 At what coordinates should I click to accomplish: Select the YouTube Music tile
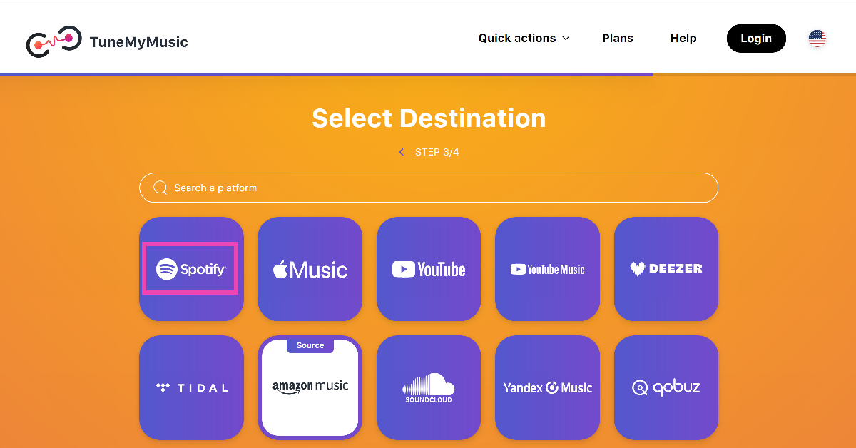tap(547, 269)
